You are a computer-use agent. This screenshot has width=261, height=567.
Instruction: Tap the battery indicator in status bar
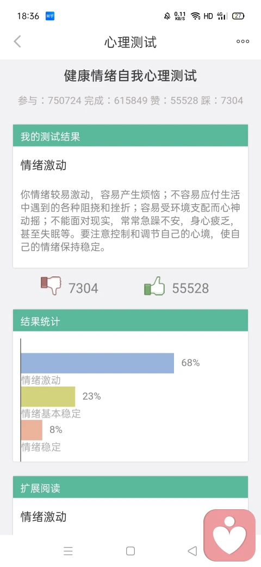pos(238,16)
